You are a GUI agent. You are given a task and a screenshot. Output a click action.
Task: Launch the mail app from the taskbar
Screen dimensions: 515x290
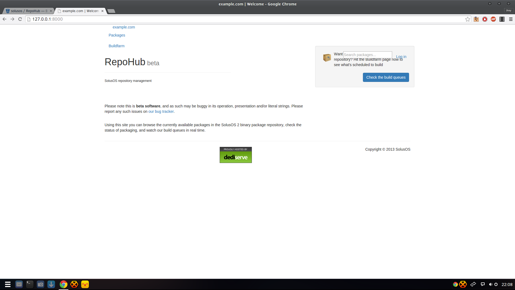[19, 284]
